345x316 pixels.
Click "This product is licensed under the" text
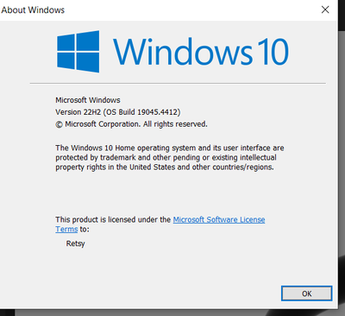[x=113, y=219]
